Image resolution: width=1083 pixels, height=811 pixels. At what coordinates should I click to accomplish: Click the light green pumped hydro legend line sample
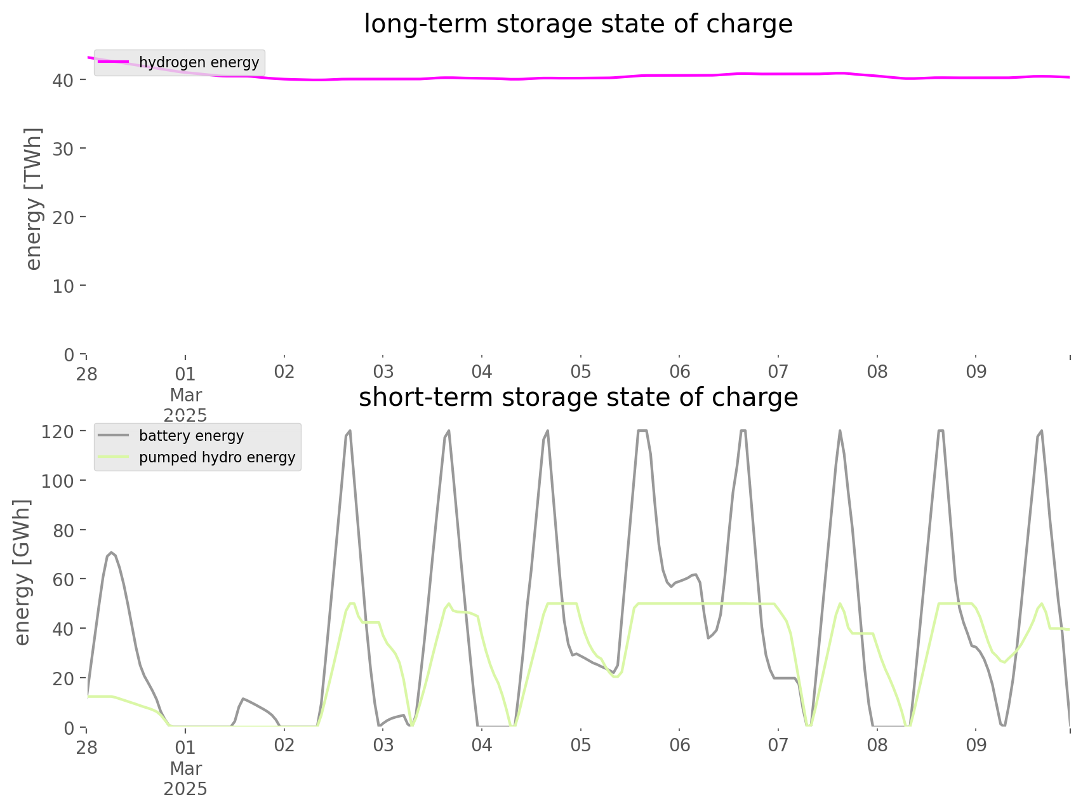point(114,457)
